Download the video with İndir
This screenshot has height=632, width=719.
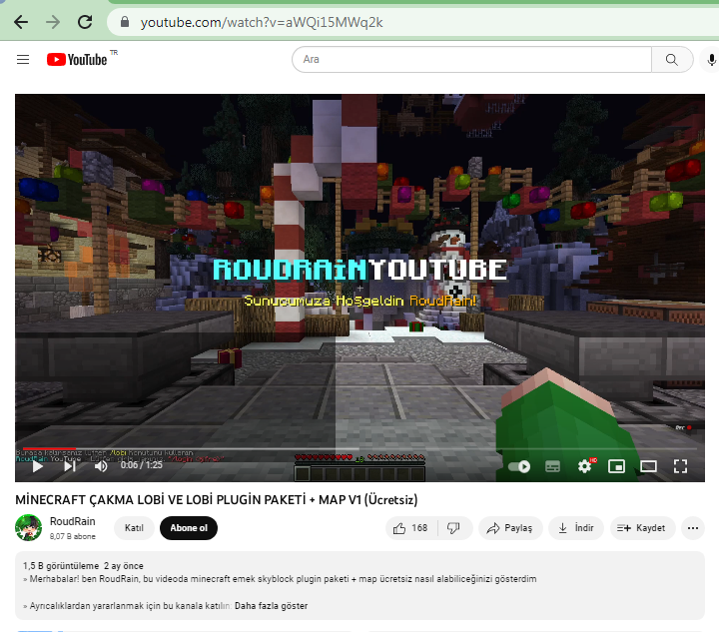click(x=576, y=528)
